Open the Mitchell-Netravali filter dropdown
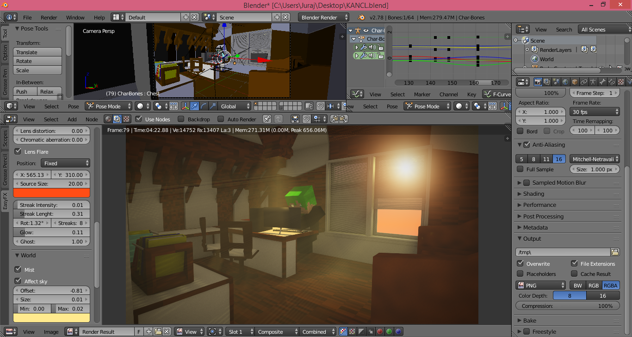Screen dimensions: 632x337 (595, 159)
